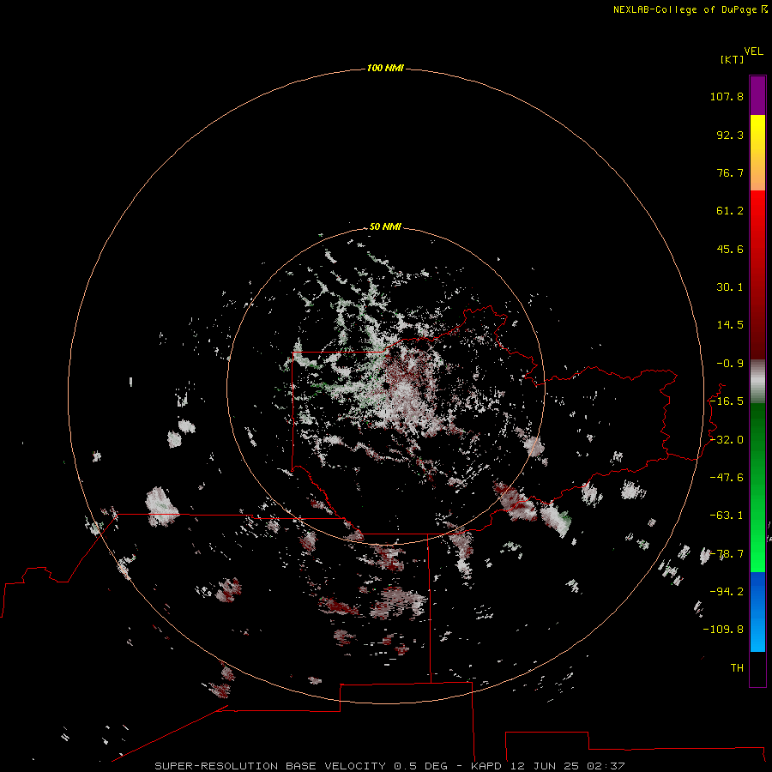
Task: Click the -32.0 velocity scale value
Action: [x=727, y=440]
